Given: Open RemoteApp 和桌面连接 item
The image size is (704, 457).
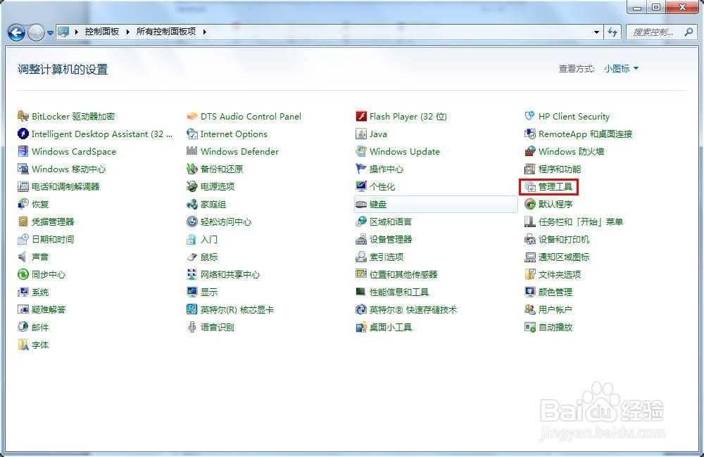Looking at the screenshot, I should 585,134.
